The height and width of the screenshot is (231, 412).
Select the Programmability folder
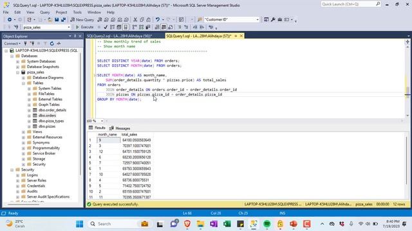point(46,148)
